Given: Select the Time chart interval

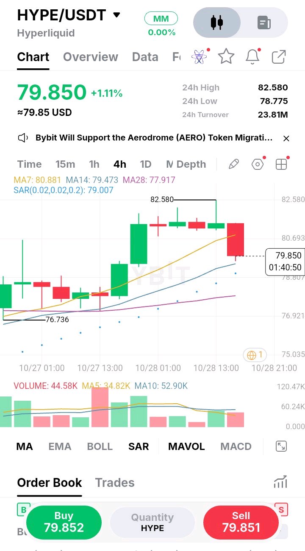Looking at the screenshot, I should 29,164.
